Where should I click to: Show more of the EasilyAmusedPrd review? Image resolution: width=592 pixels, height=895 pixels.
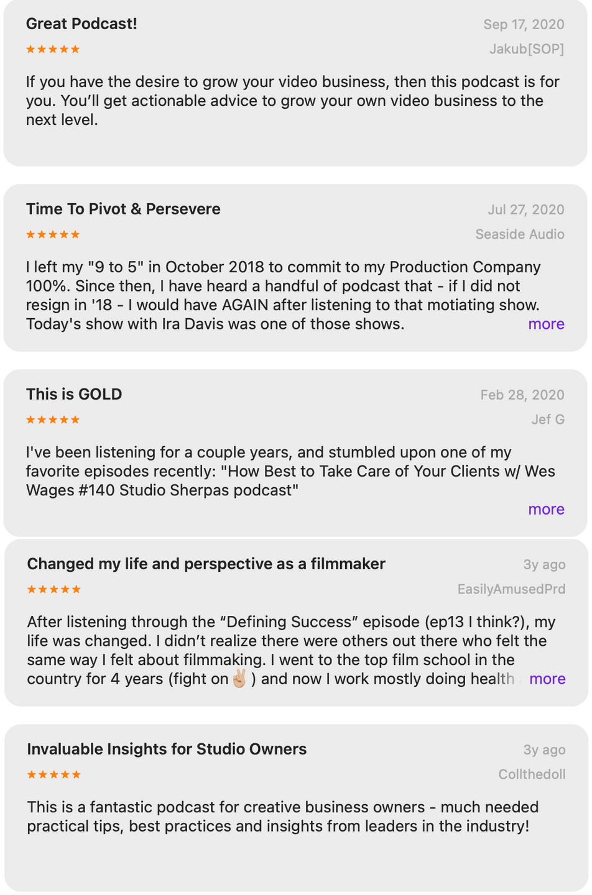547,679
